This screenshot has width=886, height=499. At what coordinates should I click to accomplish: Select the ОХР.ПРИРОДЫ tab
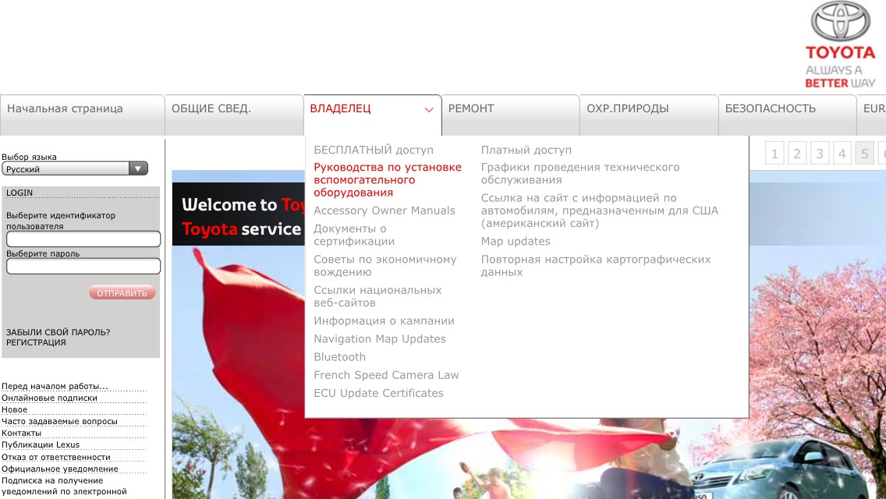649,115
